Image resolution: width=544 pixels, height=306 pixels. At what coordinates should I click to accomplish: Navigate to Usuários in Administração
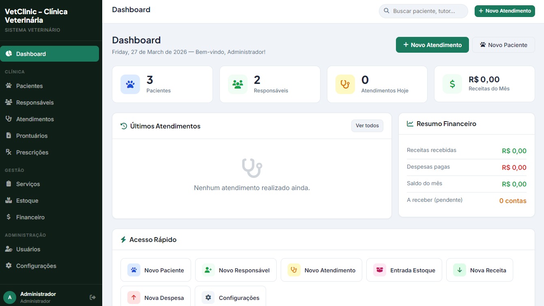(x=28, y=249)
